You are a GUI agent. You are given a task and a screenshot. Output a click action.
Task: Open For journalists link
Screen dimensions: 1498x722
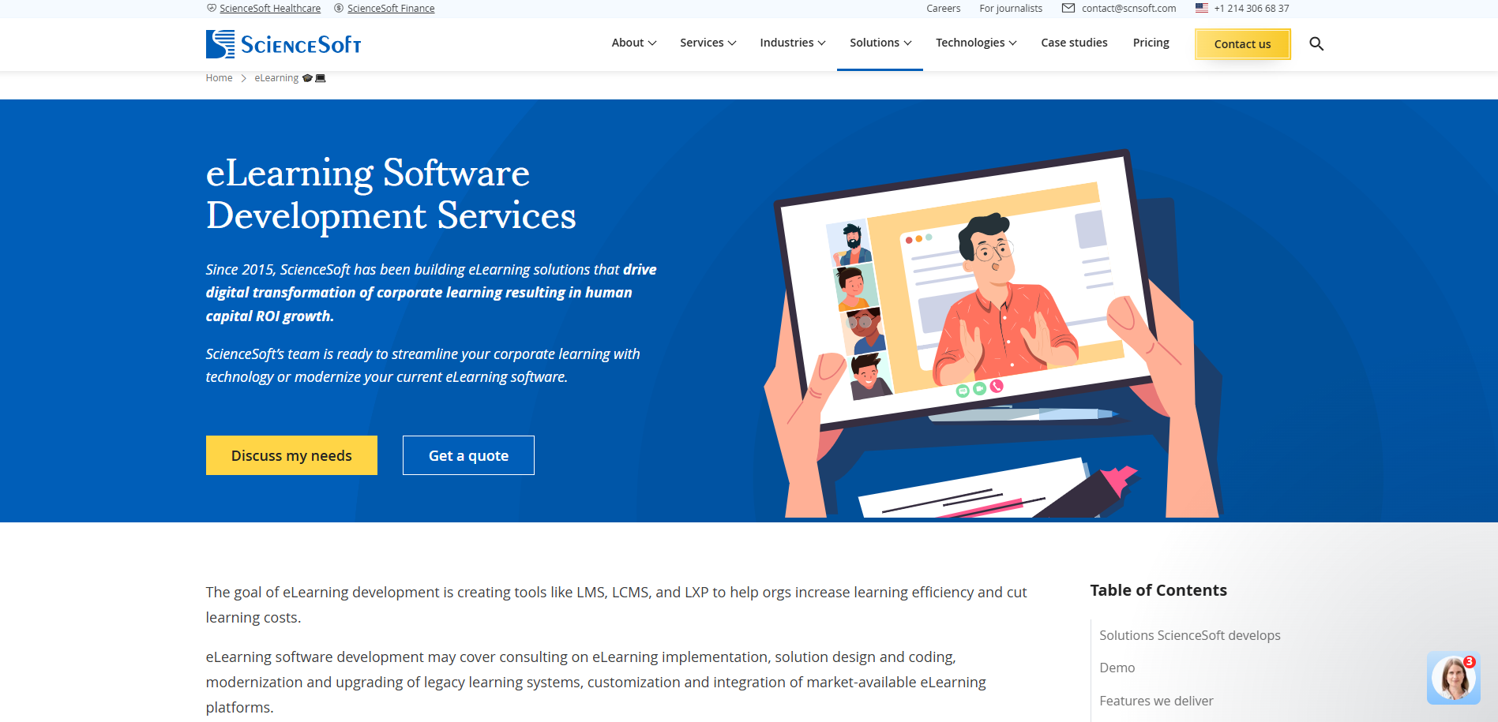pyautogui.click(x=1011, y=8)
